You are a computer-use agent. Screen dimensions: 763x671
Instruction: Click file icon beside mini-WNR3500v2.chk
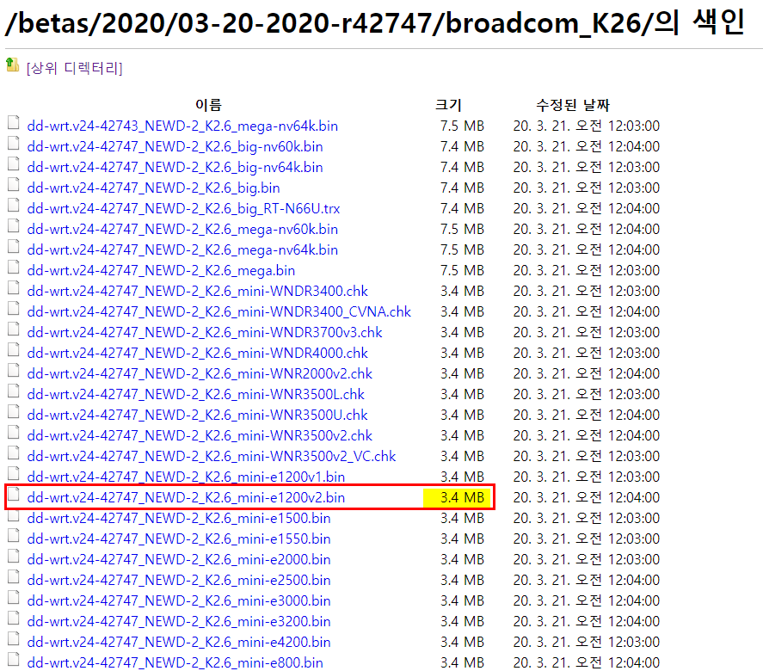(14, 432)
